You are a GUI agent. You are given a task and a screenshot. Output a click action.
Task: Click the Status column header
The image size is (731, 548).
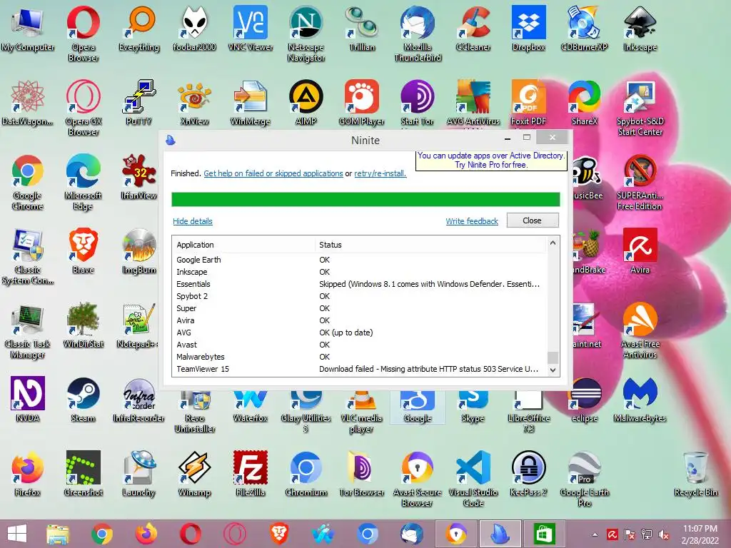pos(430,245)
